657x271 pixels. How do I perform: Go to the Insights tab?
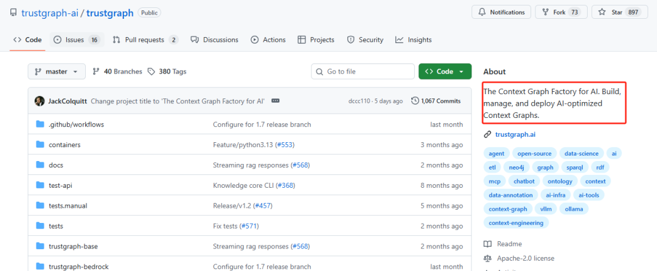tap(413, 39)
